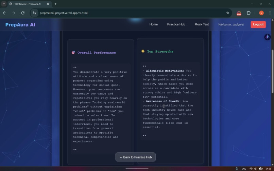The width and height of the screenshot is (274, 171).
Task: Click the Altruistic Motivation bold text
Action: pos(165,71)
